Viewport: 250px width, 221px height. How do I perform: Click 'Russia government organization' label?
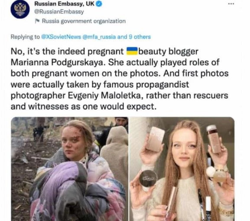84,21
